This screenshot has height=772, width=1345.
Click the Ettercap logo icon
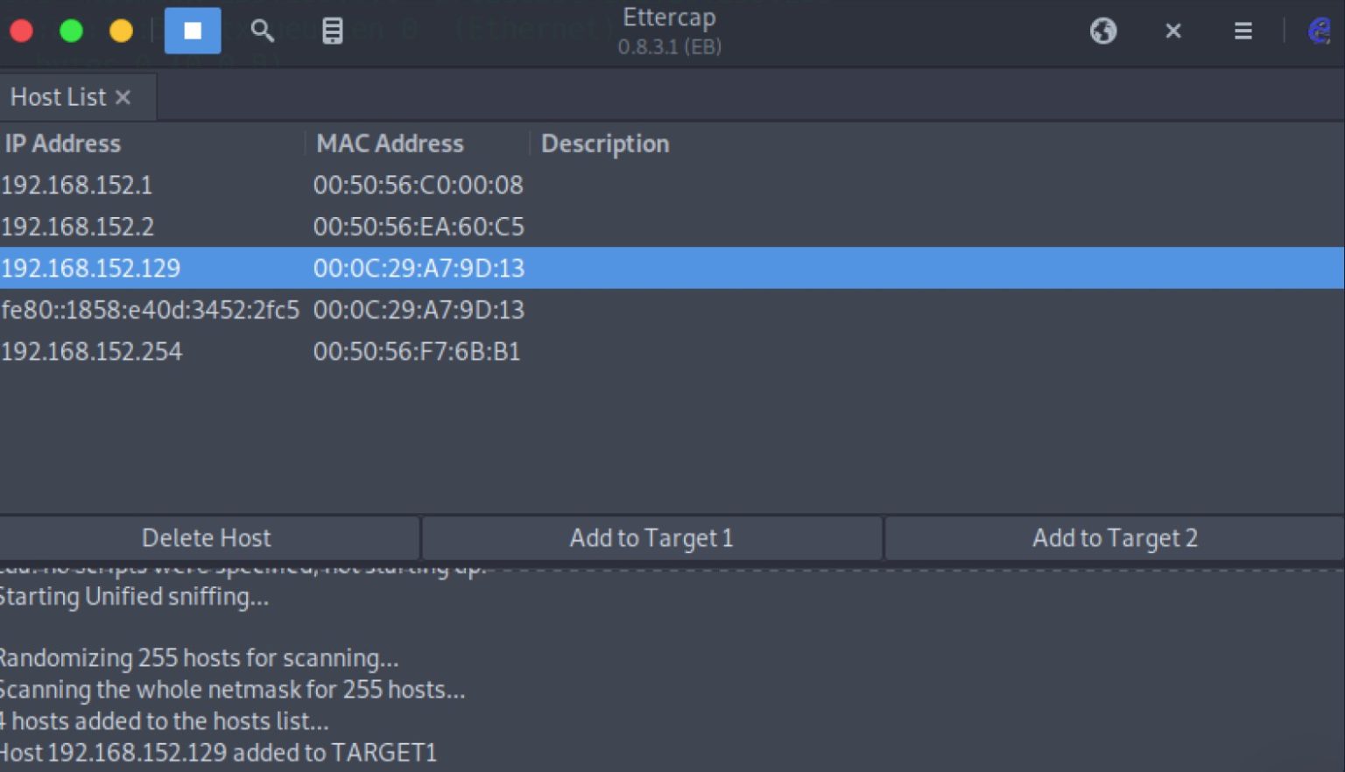(x=1319, y=31)
